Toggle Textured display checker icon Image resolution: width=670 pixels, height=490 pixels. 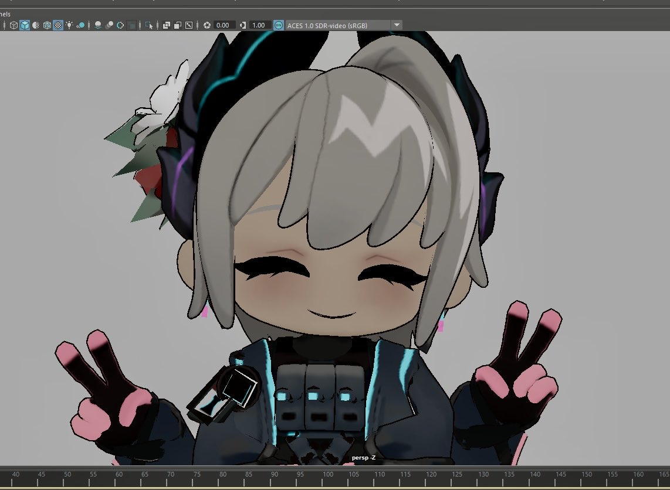click(58, 25)
